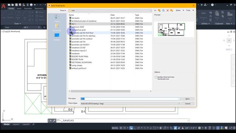Click the Search the Web icon in dialog
Viewport: 236px width, 133px height.
coord(163,10)
